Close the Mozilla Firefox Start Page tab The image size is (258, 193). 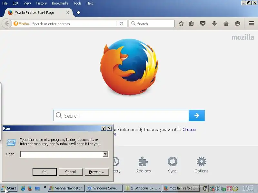tap(68, 13)
